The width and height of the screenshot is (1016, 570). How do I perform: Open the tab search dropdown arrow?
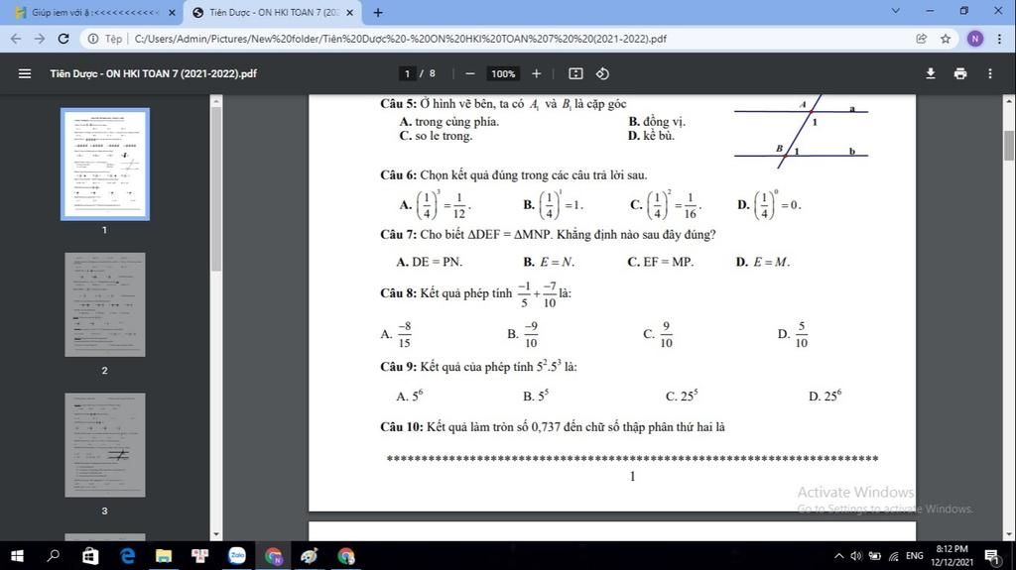pos(896,11)
